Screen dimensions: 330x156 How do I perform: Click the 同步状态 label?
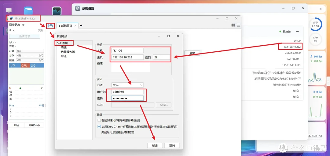coord(15,25)
